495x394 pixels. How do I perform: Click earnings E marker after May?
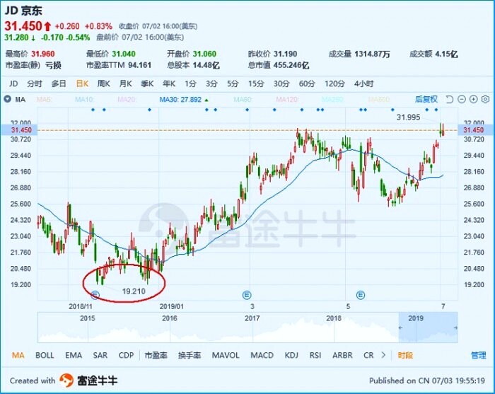coord(361,295)
